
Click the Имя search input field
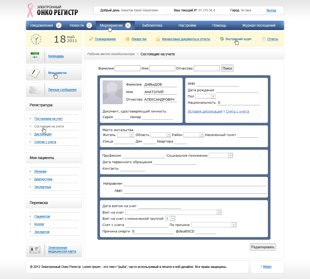162,68
